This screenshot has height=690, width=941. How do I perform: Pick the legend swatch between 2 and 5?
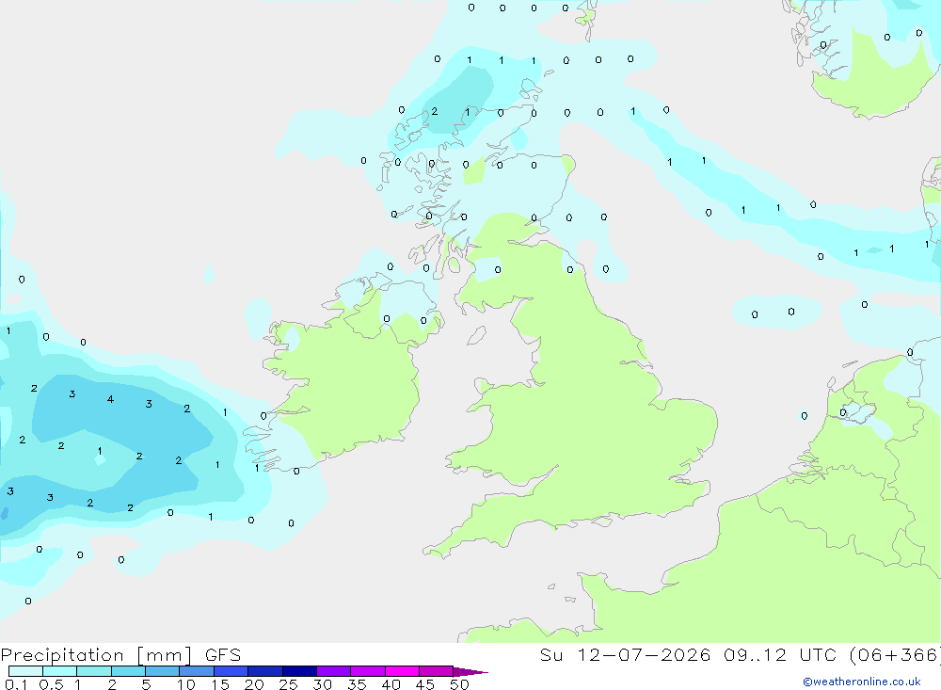128,671
